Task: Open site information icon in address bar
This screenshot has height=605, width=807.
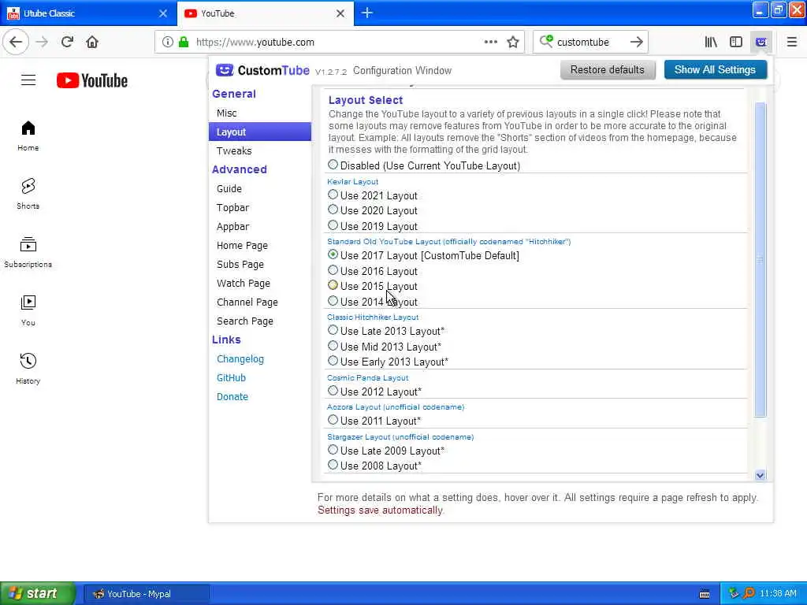Action: [x=167, y=42]
